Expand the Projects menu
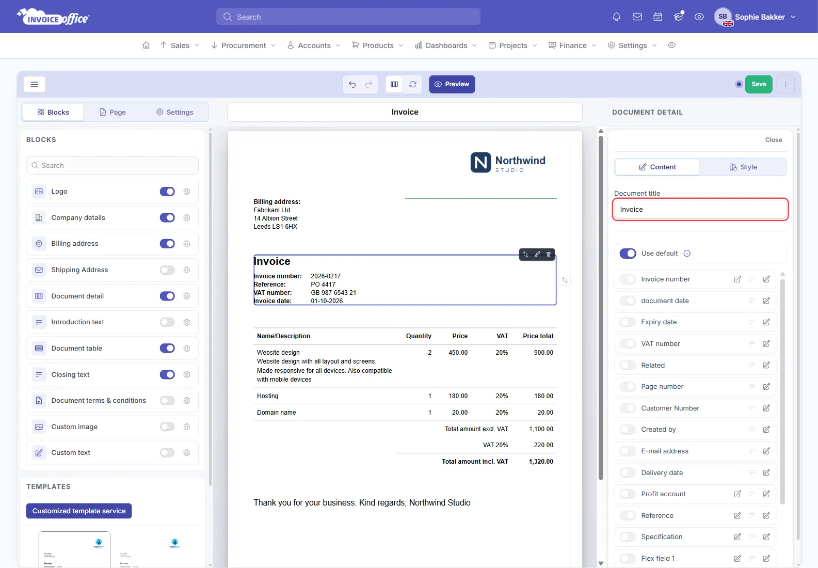This screenshot has height=568, width=818. click(512, 45)
